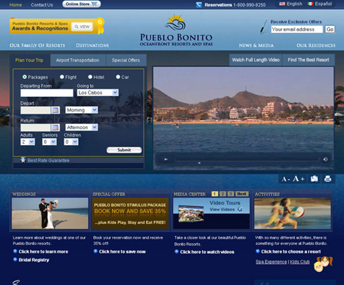344x285 pixels.
Task: Mute video with the speaker icon
Action: tap(326, 159)
